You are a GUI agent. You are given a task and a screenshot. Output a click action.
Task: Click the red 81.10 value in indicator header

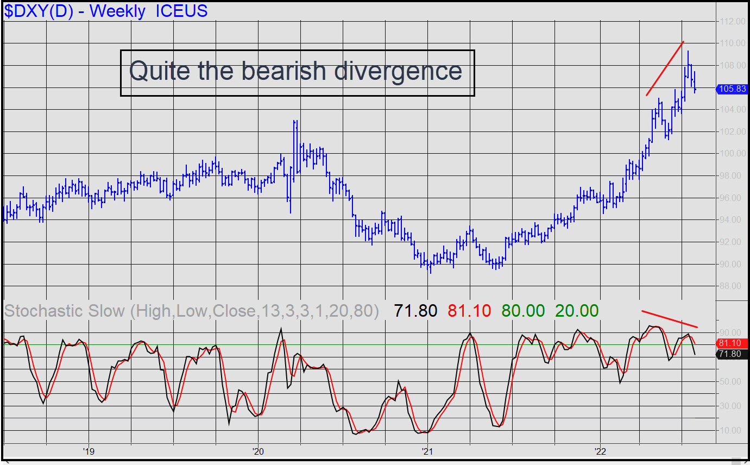click(x=469, y=311)
